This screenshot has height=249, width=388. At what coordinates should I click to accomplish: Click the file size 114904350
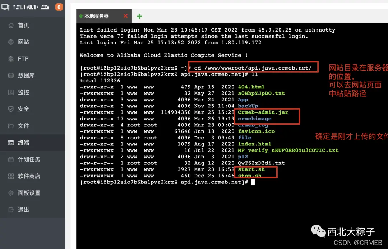tap(176, 112)
